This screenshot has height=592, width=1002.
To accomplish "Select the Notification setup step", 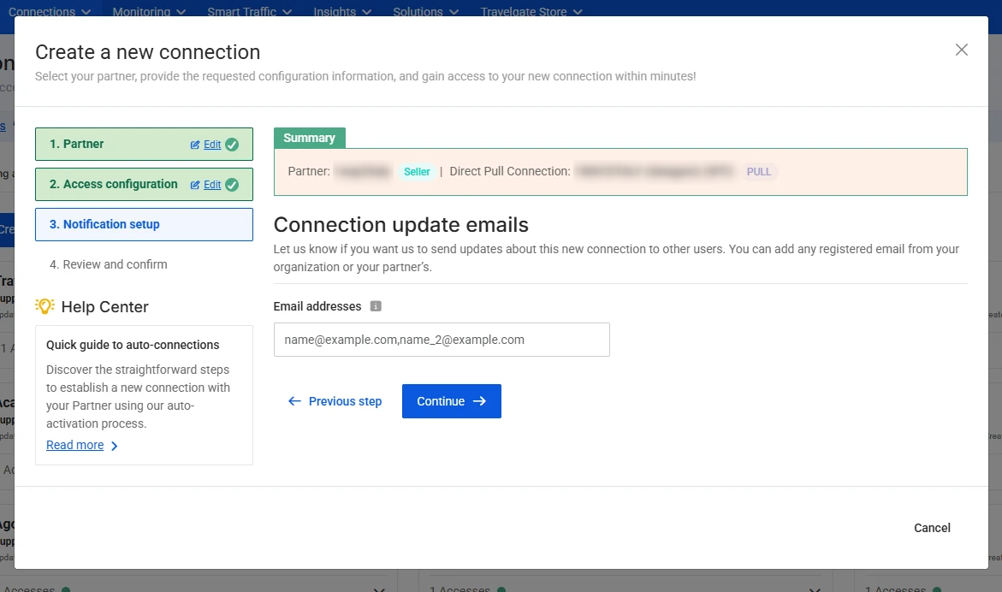I will (x=144, y=224).
